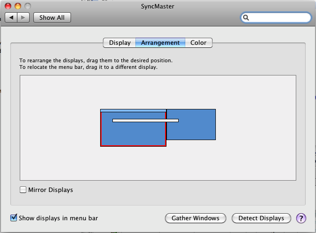This screenshot has width=316, height=233.
Task: Close the SyncMaster window with red button
Action: point(8,6)
